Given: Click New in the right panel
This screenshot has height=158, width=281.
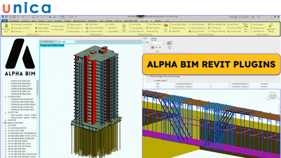Looking at the screenshot, I should tap(146, 42).
